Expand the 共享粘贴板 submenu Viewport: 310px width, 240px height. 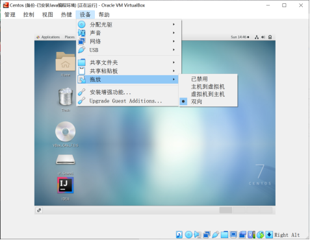129,71
